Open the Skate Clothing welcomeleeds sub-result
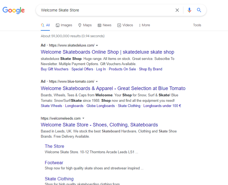 (x=59, y=179)
